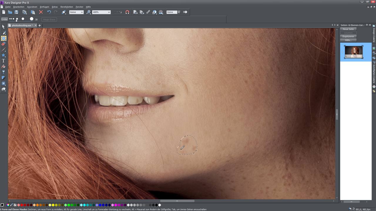Open the second 'Keine' dropdown arrow
Viewport: 376px width, 211px height.
[179, 12]
